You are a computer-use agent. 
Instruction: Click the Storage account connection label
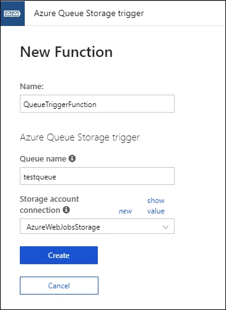(x=49, y=205)
